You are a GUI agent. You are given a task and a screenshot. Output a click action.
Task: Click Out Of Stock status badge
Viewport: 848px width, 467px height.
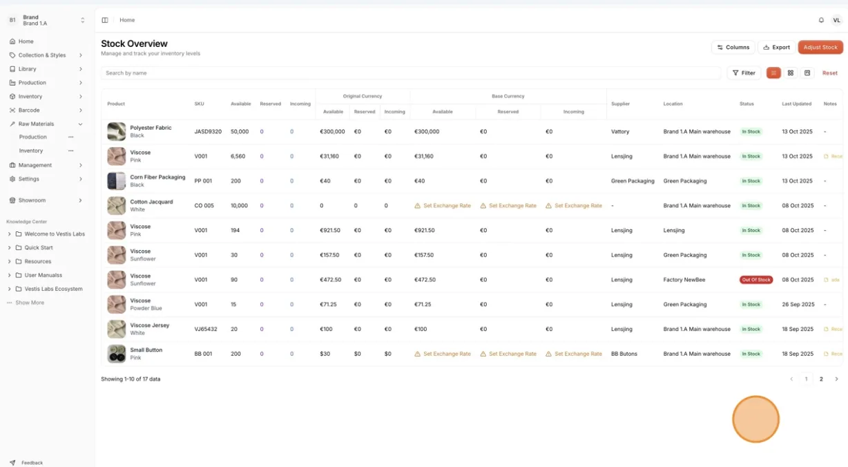point(756,280)
